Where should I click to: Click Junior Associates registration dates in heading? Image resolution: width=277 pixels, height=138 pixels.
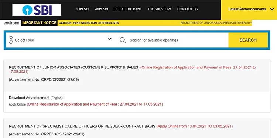[132, 70]
